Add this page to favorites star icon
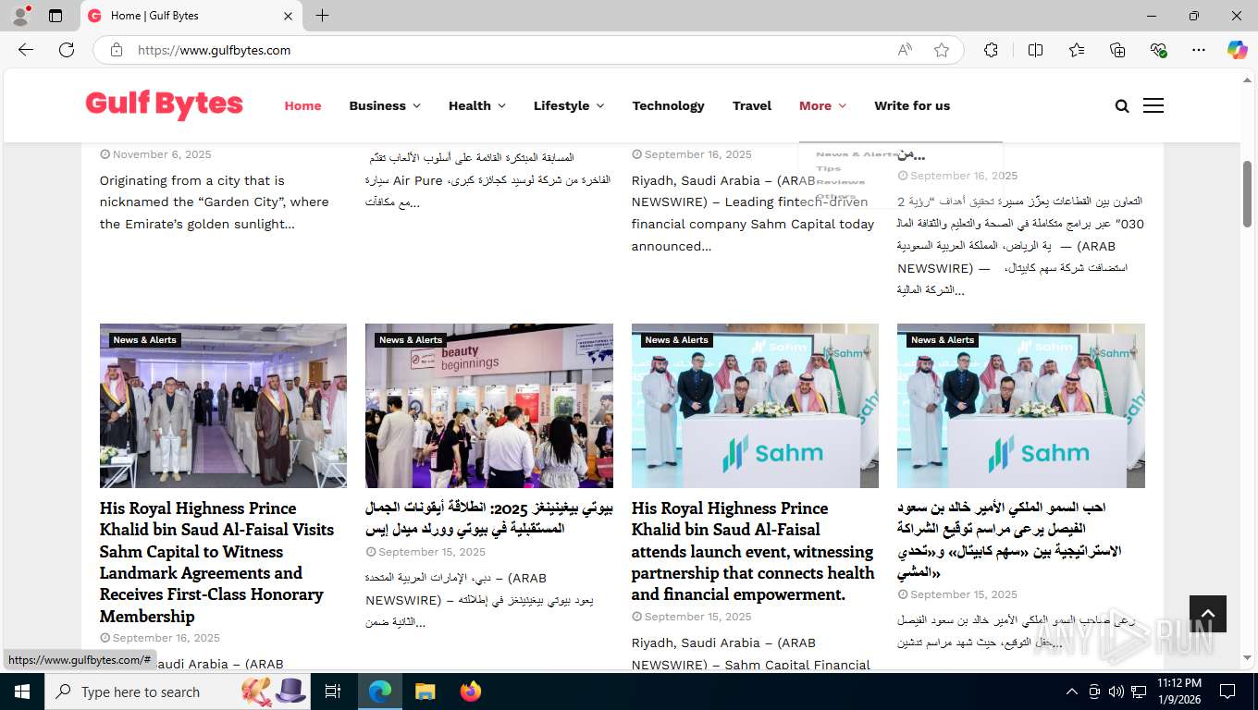Viewport: 1258px width, 710px height. tap(942, 50)
